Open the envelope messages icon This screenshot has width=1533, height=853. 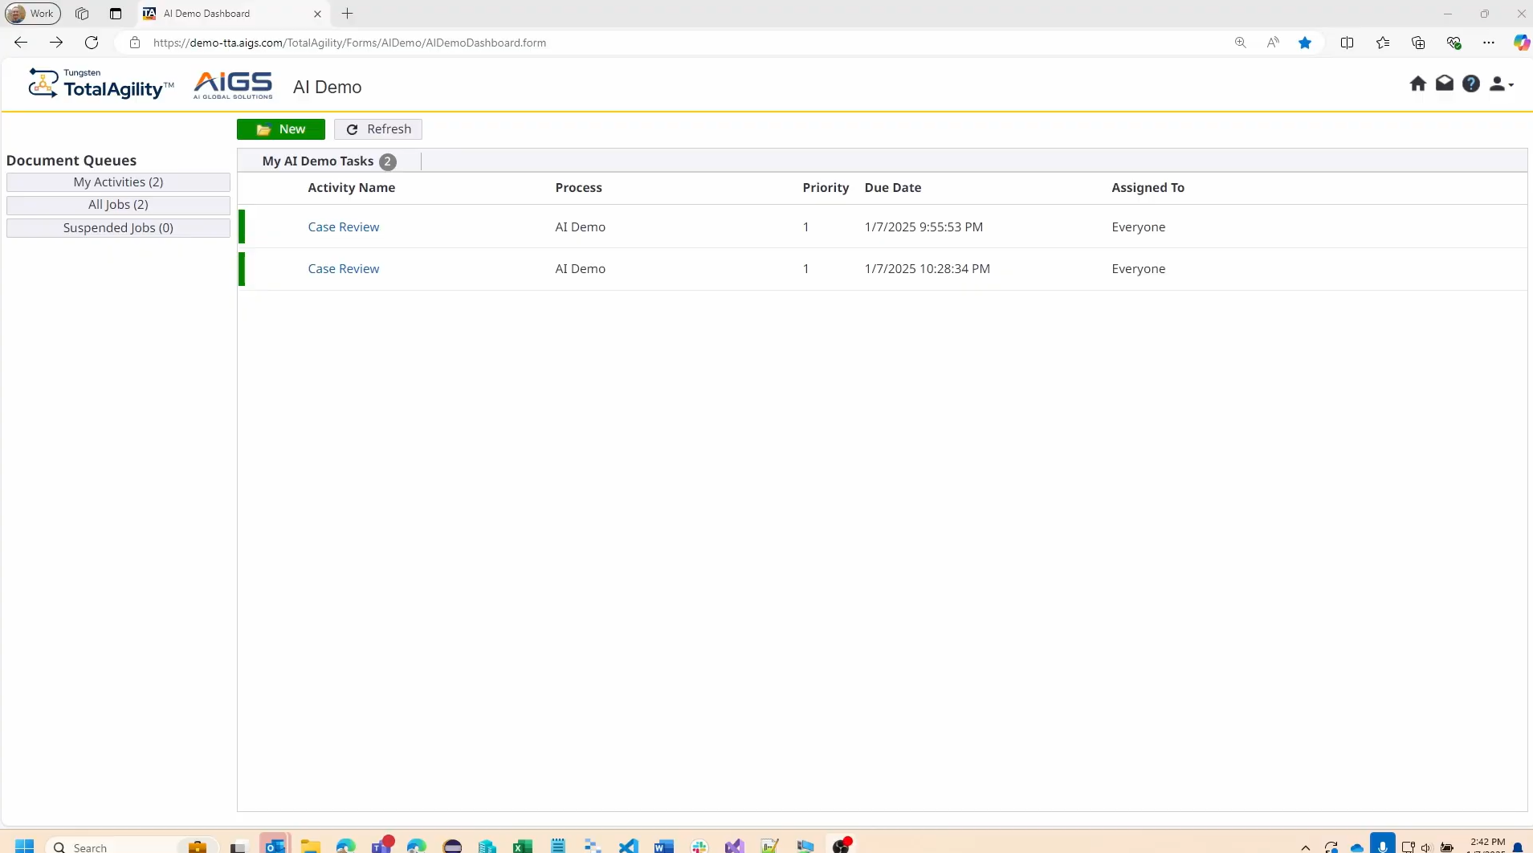point(1444,84)
